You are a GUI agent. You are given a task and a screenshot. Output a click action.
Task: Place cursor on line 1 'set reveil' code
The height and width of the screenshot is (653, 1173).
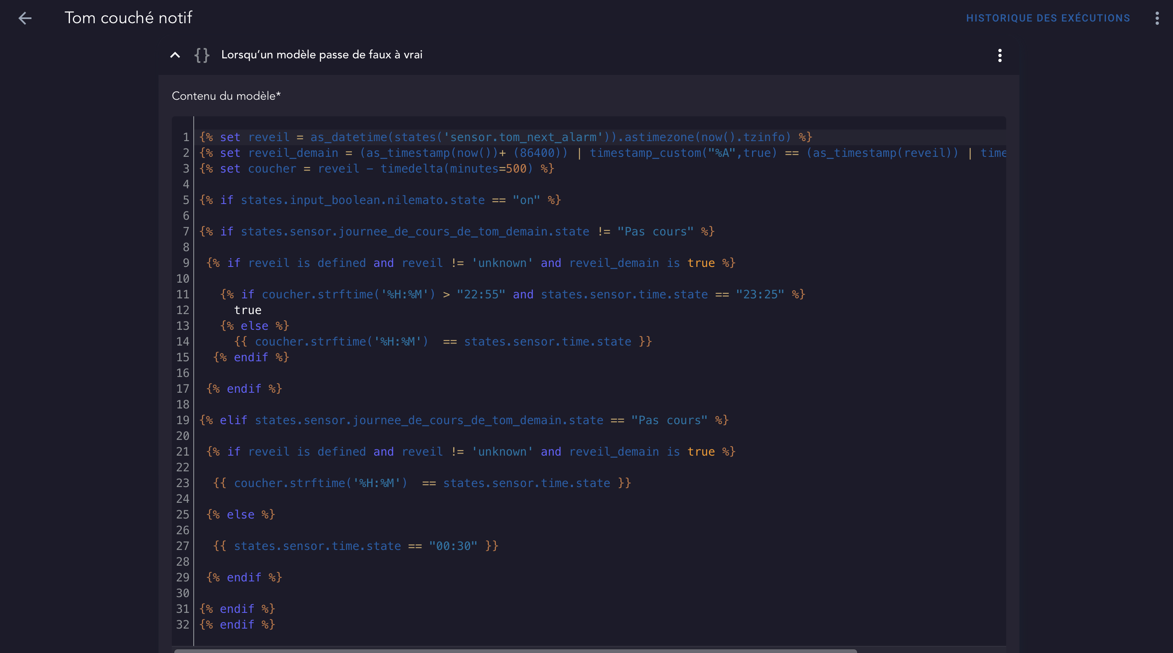505,137
